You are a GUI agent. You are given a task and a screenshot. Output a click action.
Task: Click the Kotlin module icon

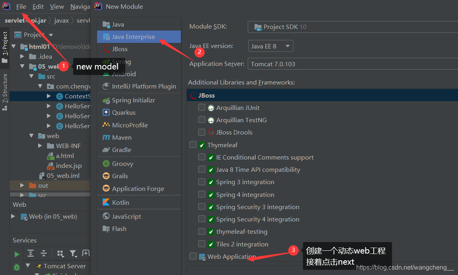coord(106,202)
